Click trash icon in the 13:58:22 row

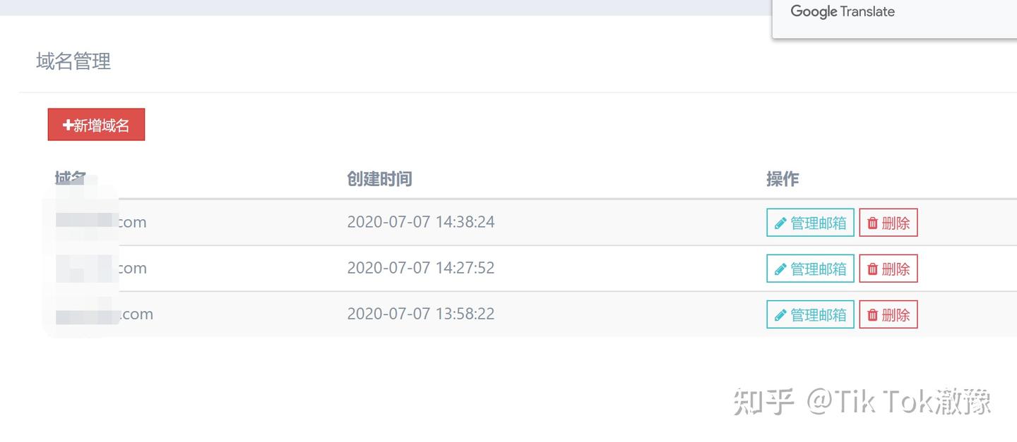click(x=873, y=315)
